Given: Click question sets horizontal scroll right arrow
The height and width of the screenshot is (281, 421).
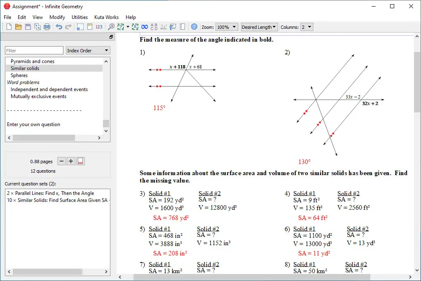Looking at the screenshot, I should pos(106,272).
